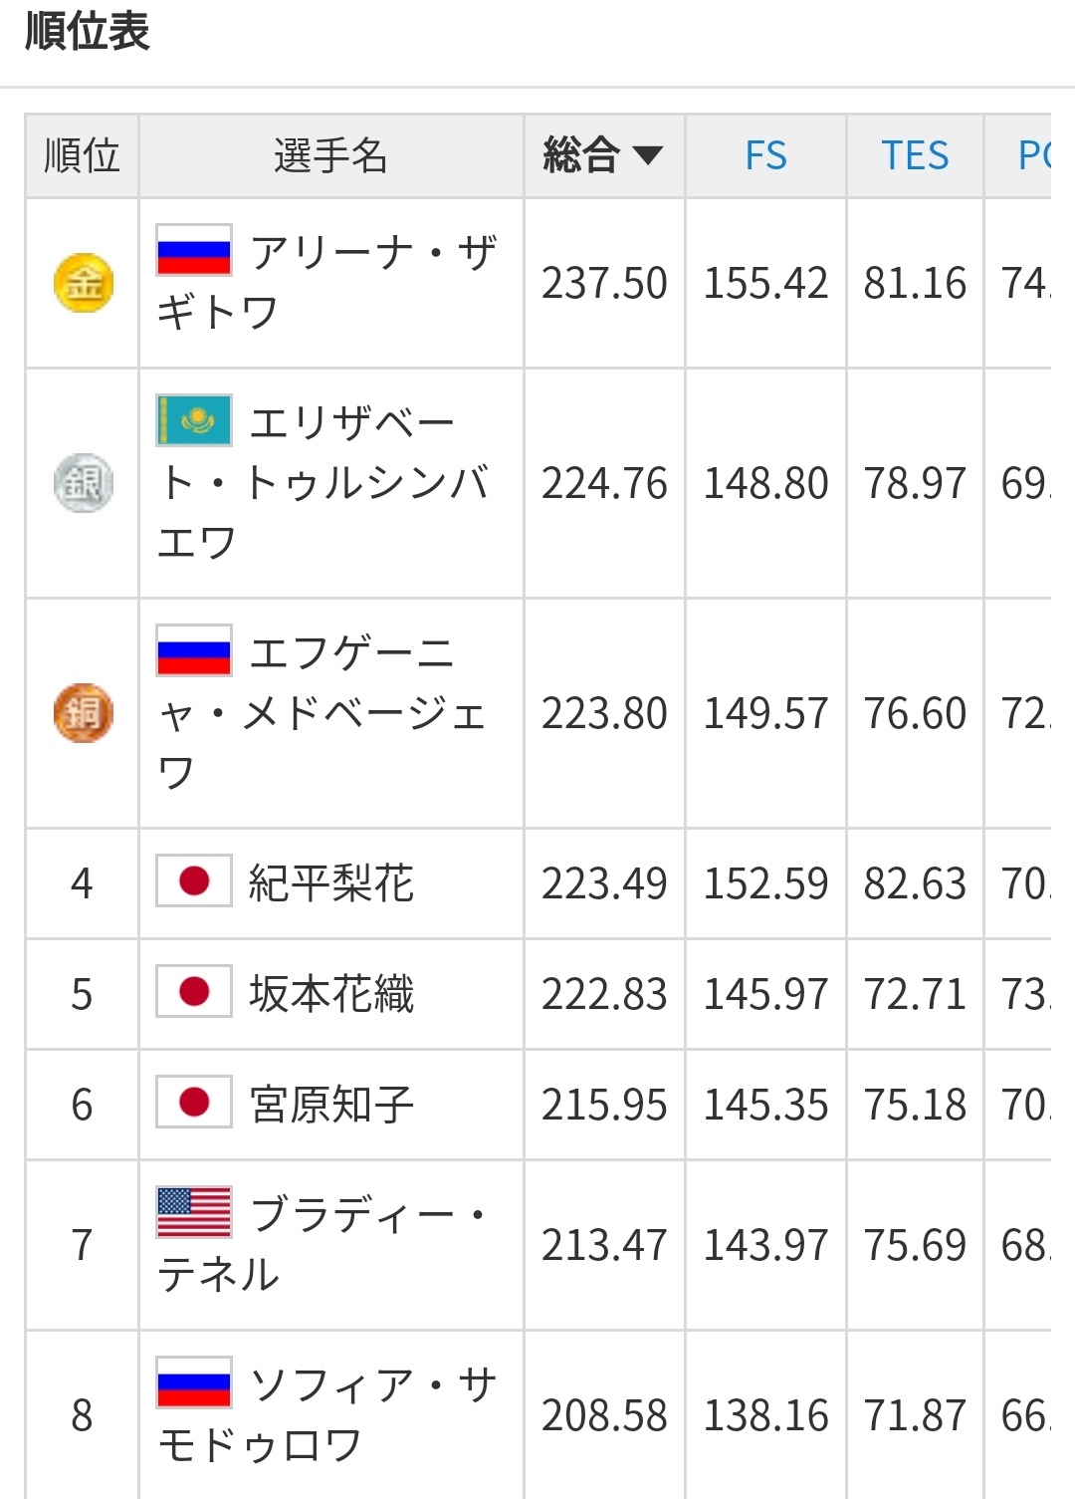Screen dimensions: 1075x1499
Task: Click the bronze medal icon
Action: 83,713
